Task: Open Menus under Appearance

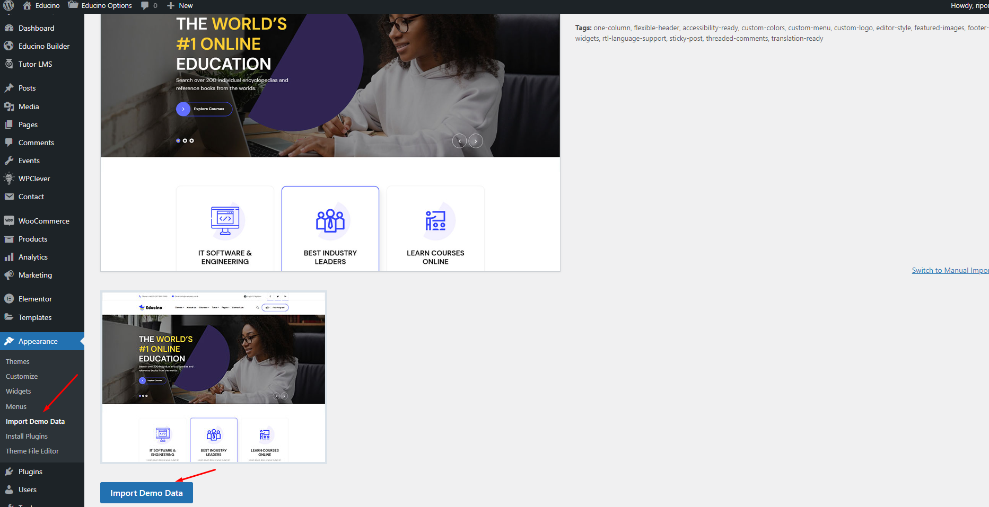Action: 16,406
